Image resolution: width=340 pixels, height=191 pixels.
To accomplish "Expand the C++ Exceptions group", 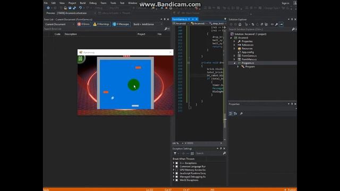I will (x=174, y=163).
